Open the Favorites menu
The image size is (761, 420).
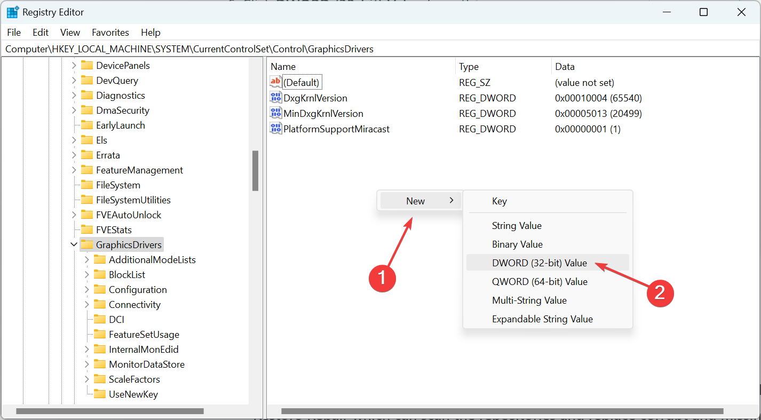(x=110, y=33)
